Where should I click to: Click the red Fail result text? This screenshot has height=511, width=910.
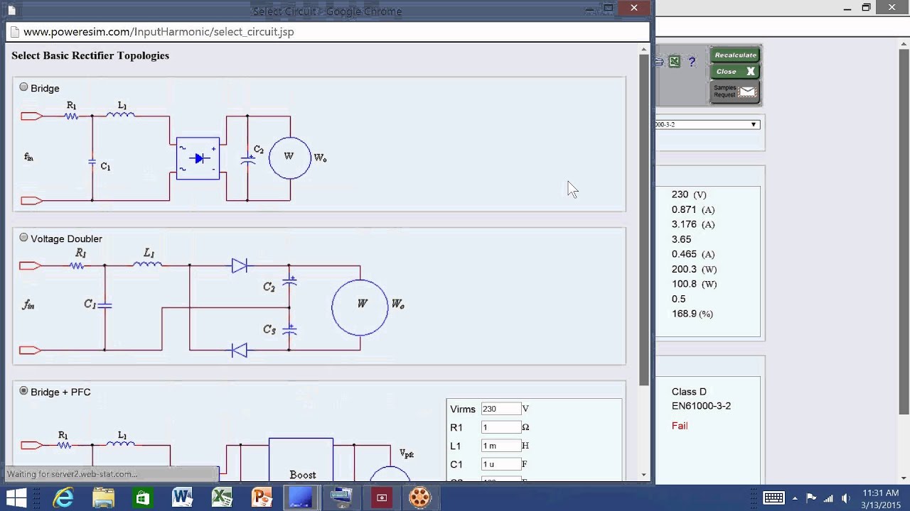click(x=680, y=426)
